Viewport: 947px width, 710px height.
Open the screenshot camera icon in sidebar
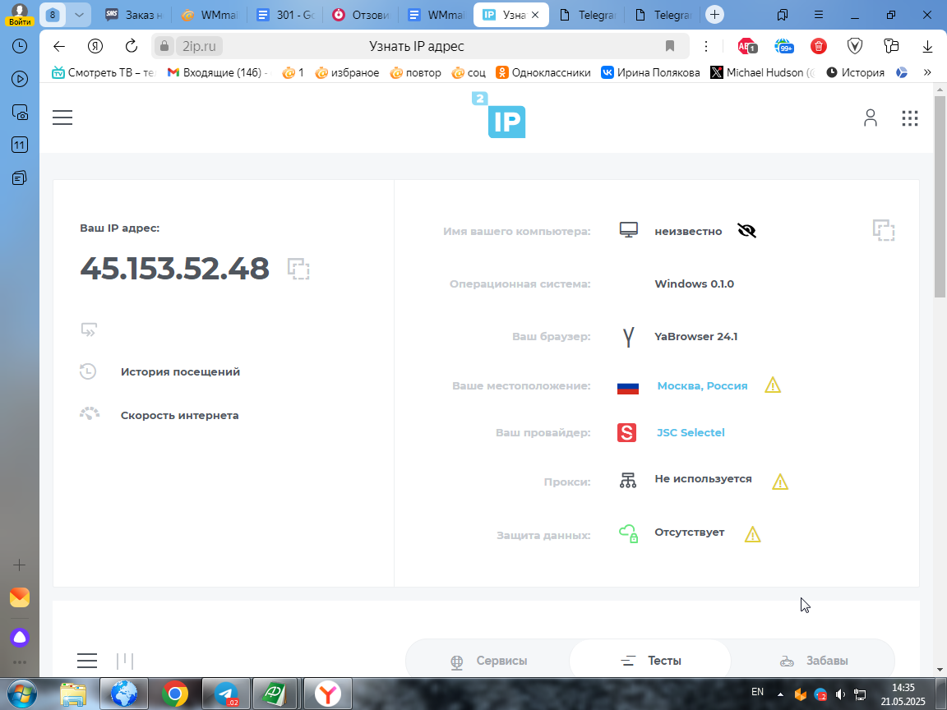20,113
